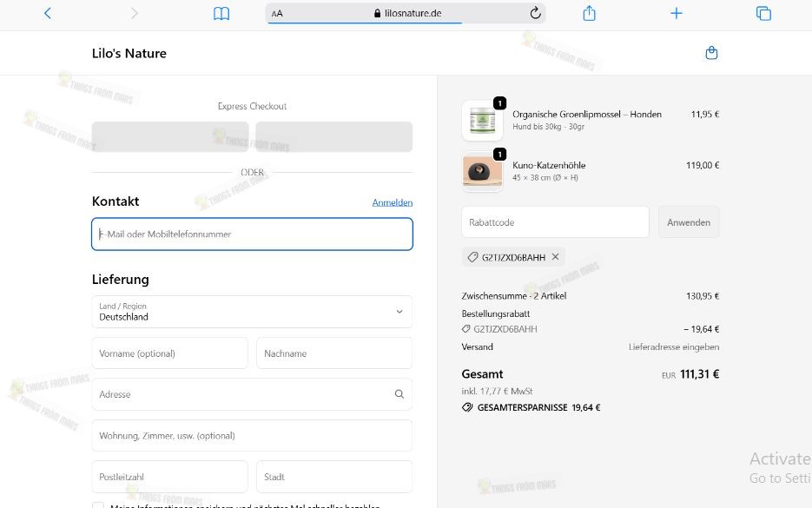Click the second Express Checkout button
812x508 pixels.
(334, 136)
